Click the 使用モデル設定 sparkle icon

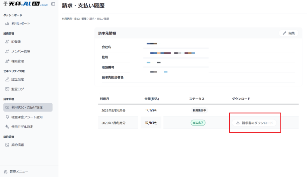8,127
